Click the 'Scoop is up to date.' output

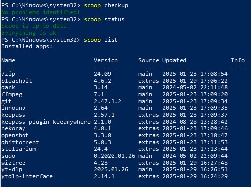click(x=36, y=26)
